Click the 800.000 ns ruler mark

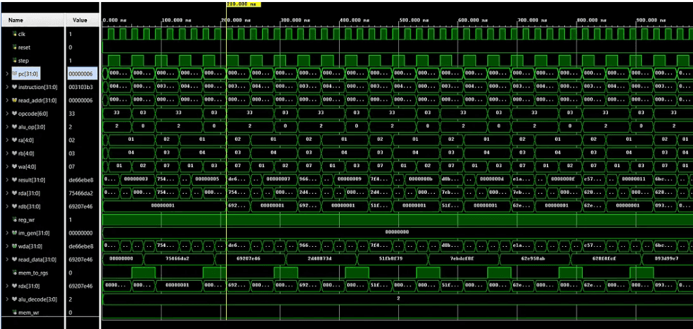point(593,20)
